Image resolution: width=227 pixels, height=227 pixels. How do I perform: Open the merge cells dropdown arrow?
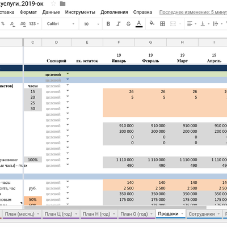click(x=180, y=24)
